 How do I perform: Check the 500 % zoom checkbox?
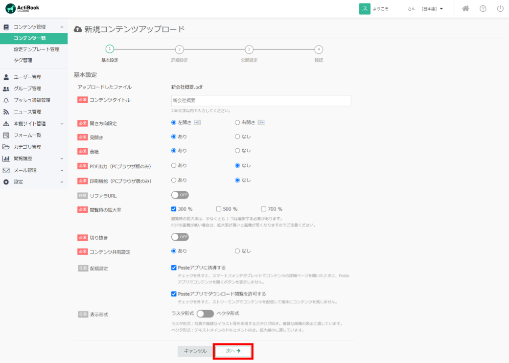click(218, 209)
